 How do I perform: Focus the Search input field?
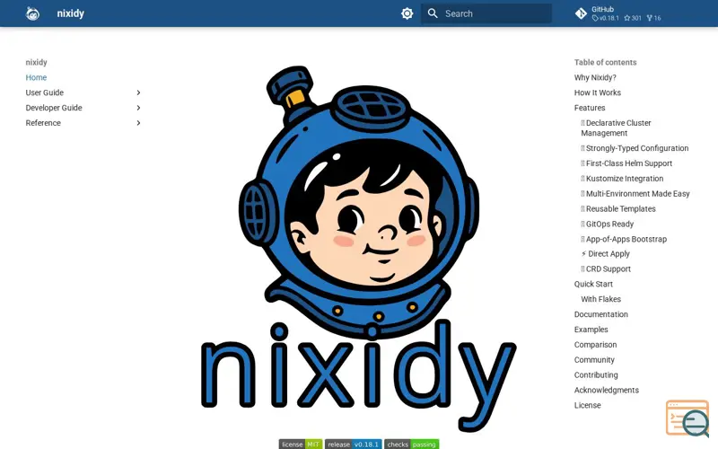pyautogui.click(x=486, y=13)
